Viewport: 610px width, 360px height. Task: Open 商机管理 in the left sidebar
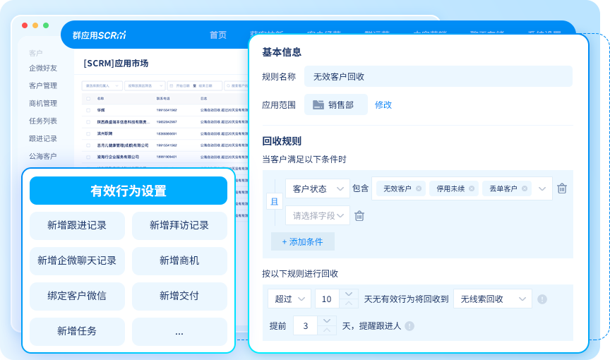pos(43,104)
